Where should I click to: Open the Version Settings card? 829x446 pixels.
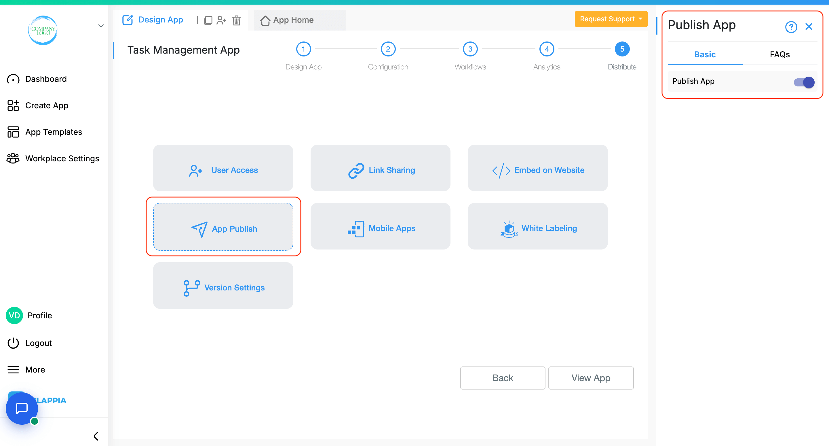pos(223,285)
